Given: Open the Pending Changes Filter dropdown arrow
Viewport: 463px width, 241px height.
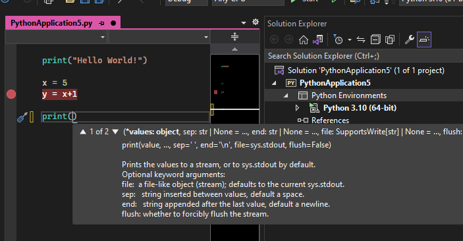Looking at the screenshot, I should 350,40.
